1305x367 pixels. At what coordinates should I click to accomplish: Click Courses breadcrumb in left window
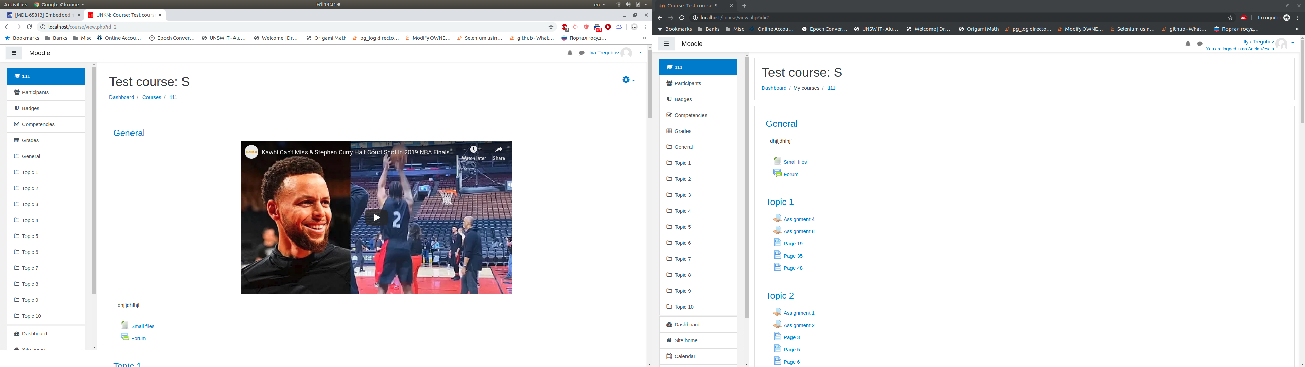click(152, 97)
